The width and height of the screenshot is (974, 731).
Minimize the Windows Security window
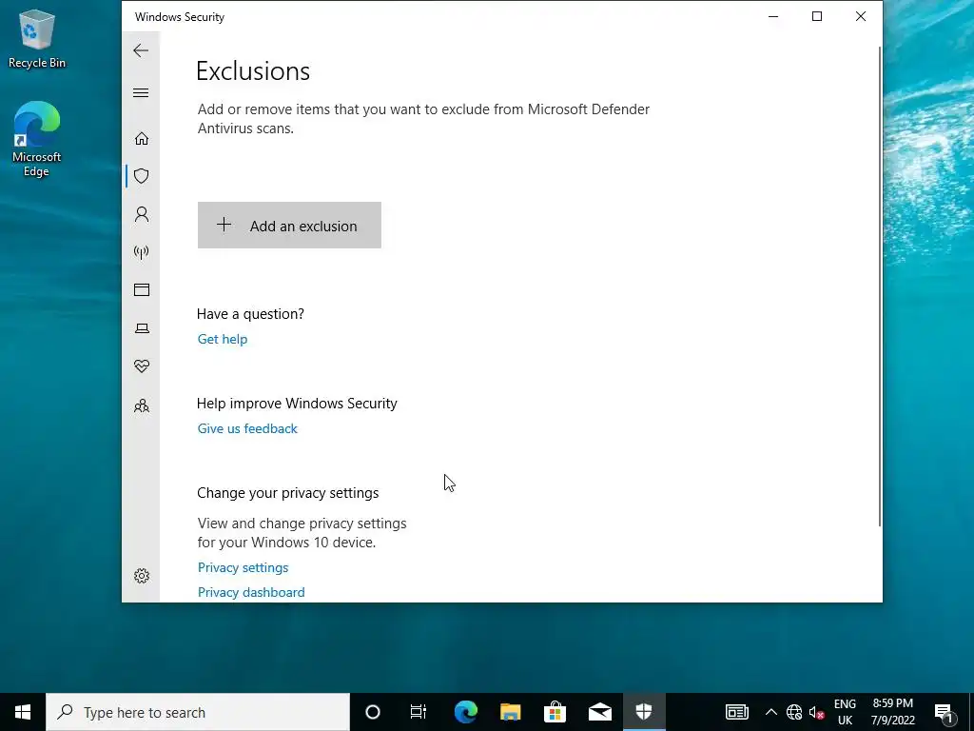pyautogui.click(x=773, y=17)
